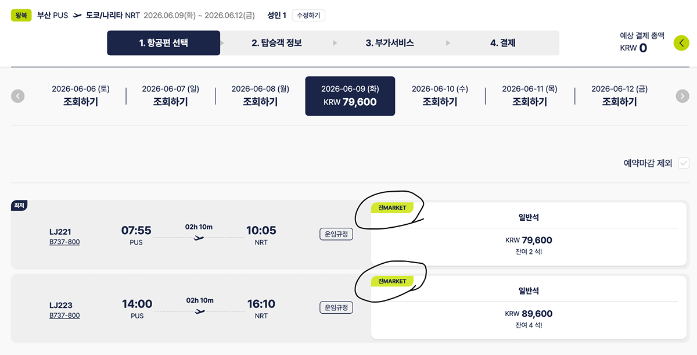Open B737-800 aircraft link under LJ221
The height and width of the screenshot is (355, 697).
pos(64,242)
